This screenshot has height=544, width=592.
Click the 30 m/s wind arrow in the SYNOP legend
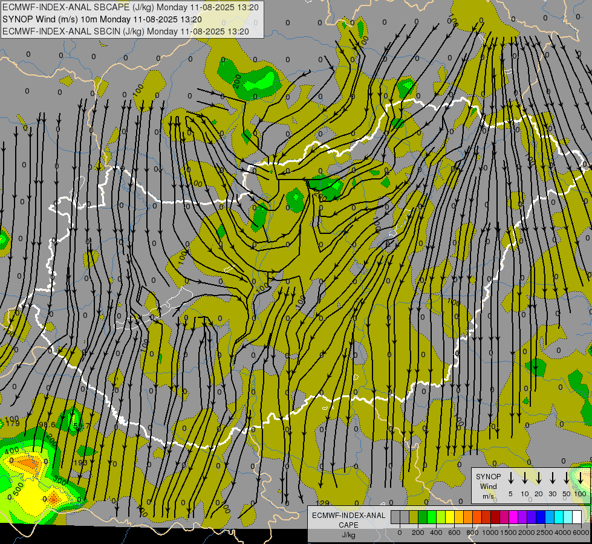(552, 478)
